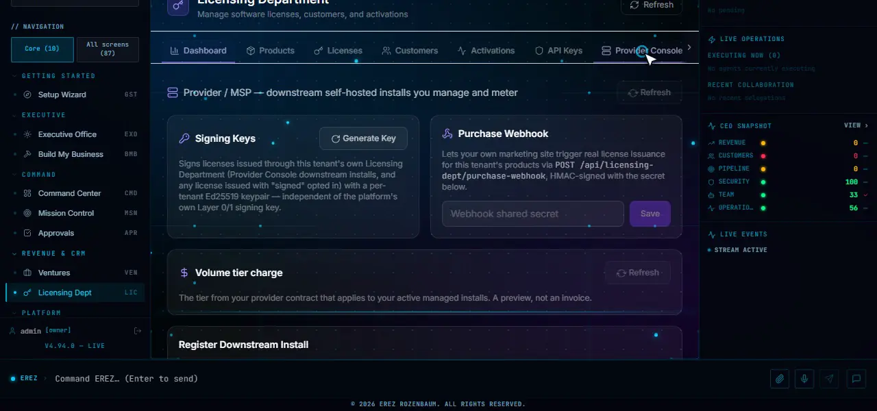Select Licensing Dept in sidebar
The image size is (877, 411).
75,292
